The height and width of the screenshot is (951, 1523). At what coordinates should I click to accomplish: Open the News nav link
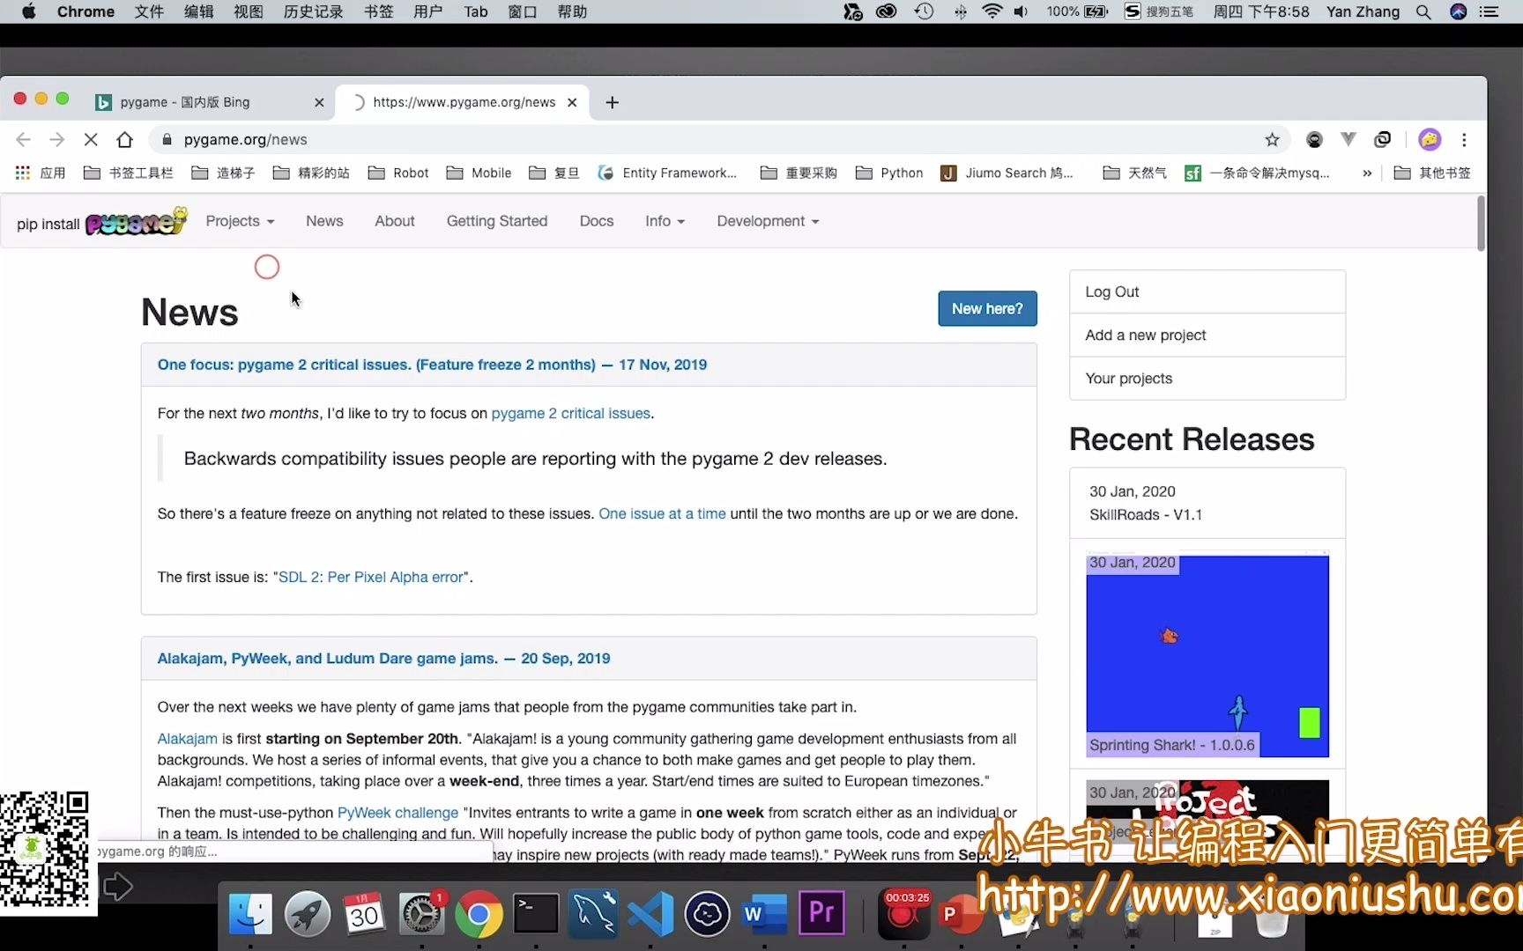pyautogui.click(x=324, y=221)
